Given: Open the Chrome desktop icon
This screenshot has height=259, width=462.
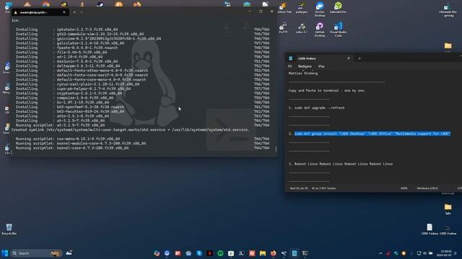Looking at the screenshot, I should [45, 4].
